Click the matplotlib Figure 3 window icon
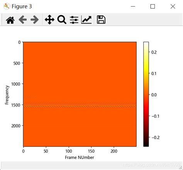 pyautogui.click(x=7, y=6)
